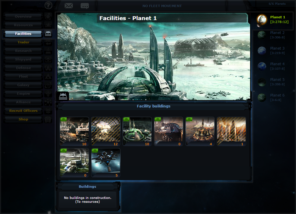Open the Shipyard menu
The width and height of the screenshot is (296, 214).
click(x=23, y=59)
